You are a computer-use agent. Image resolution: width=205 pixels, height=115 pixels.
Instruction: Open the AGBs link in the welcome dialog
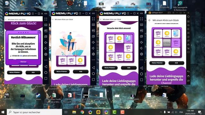tap(21, 56)
